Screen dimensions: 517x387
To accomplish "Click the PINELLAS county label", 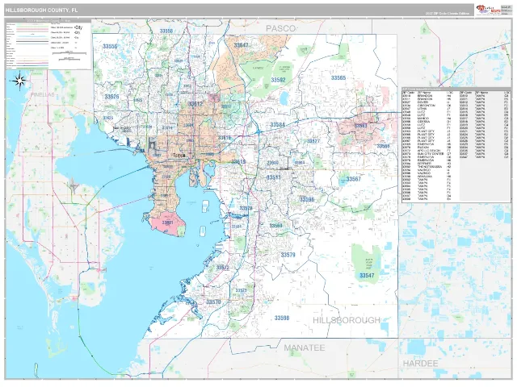I will click(43, 95).
